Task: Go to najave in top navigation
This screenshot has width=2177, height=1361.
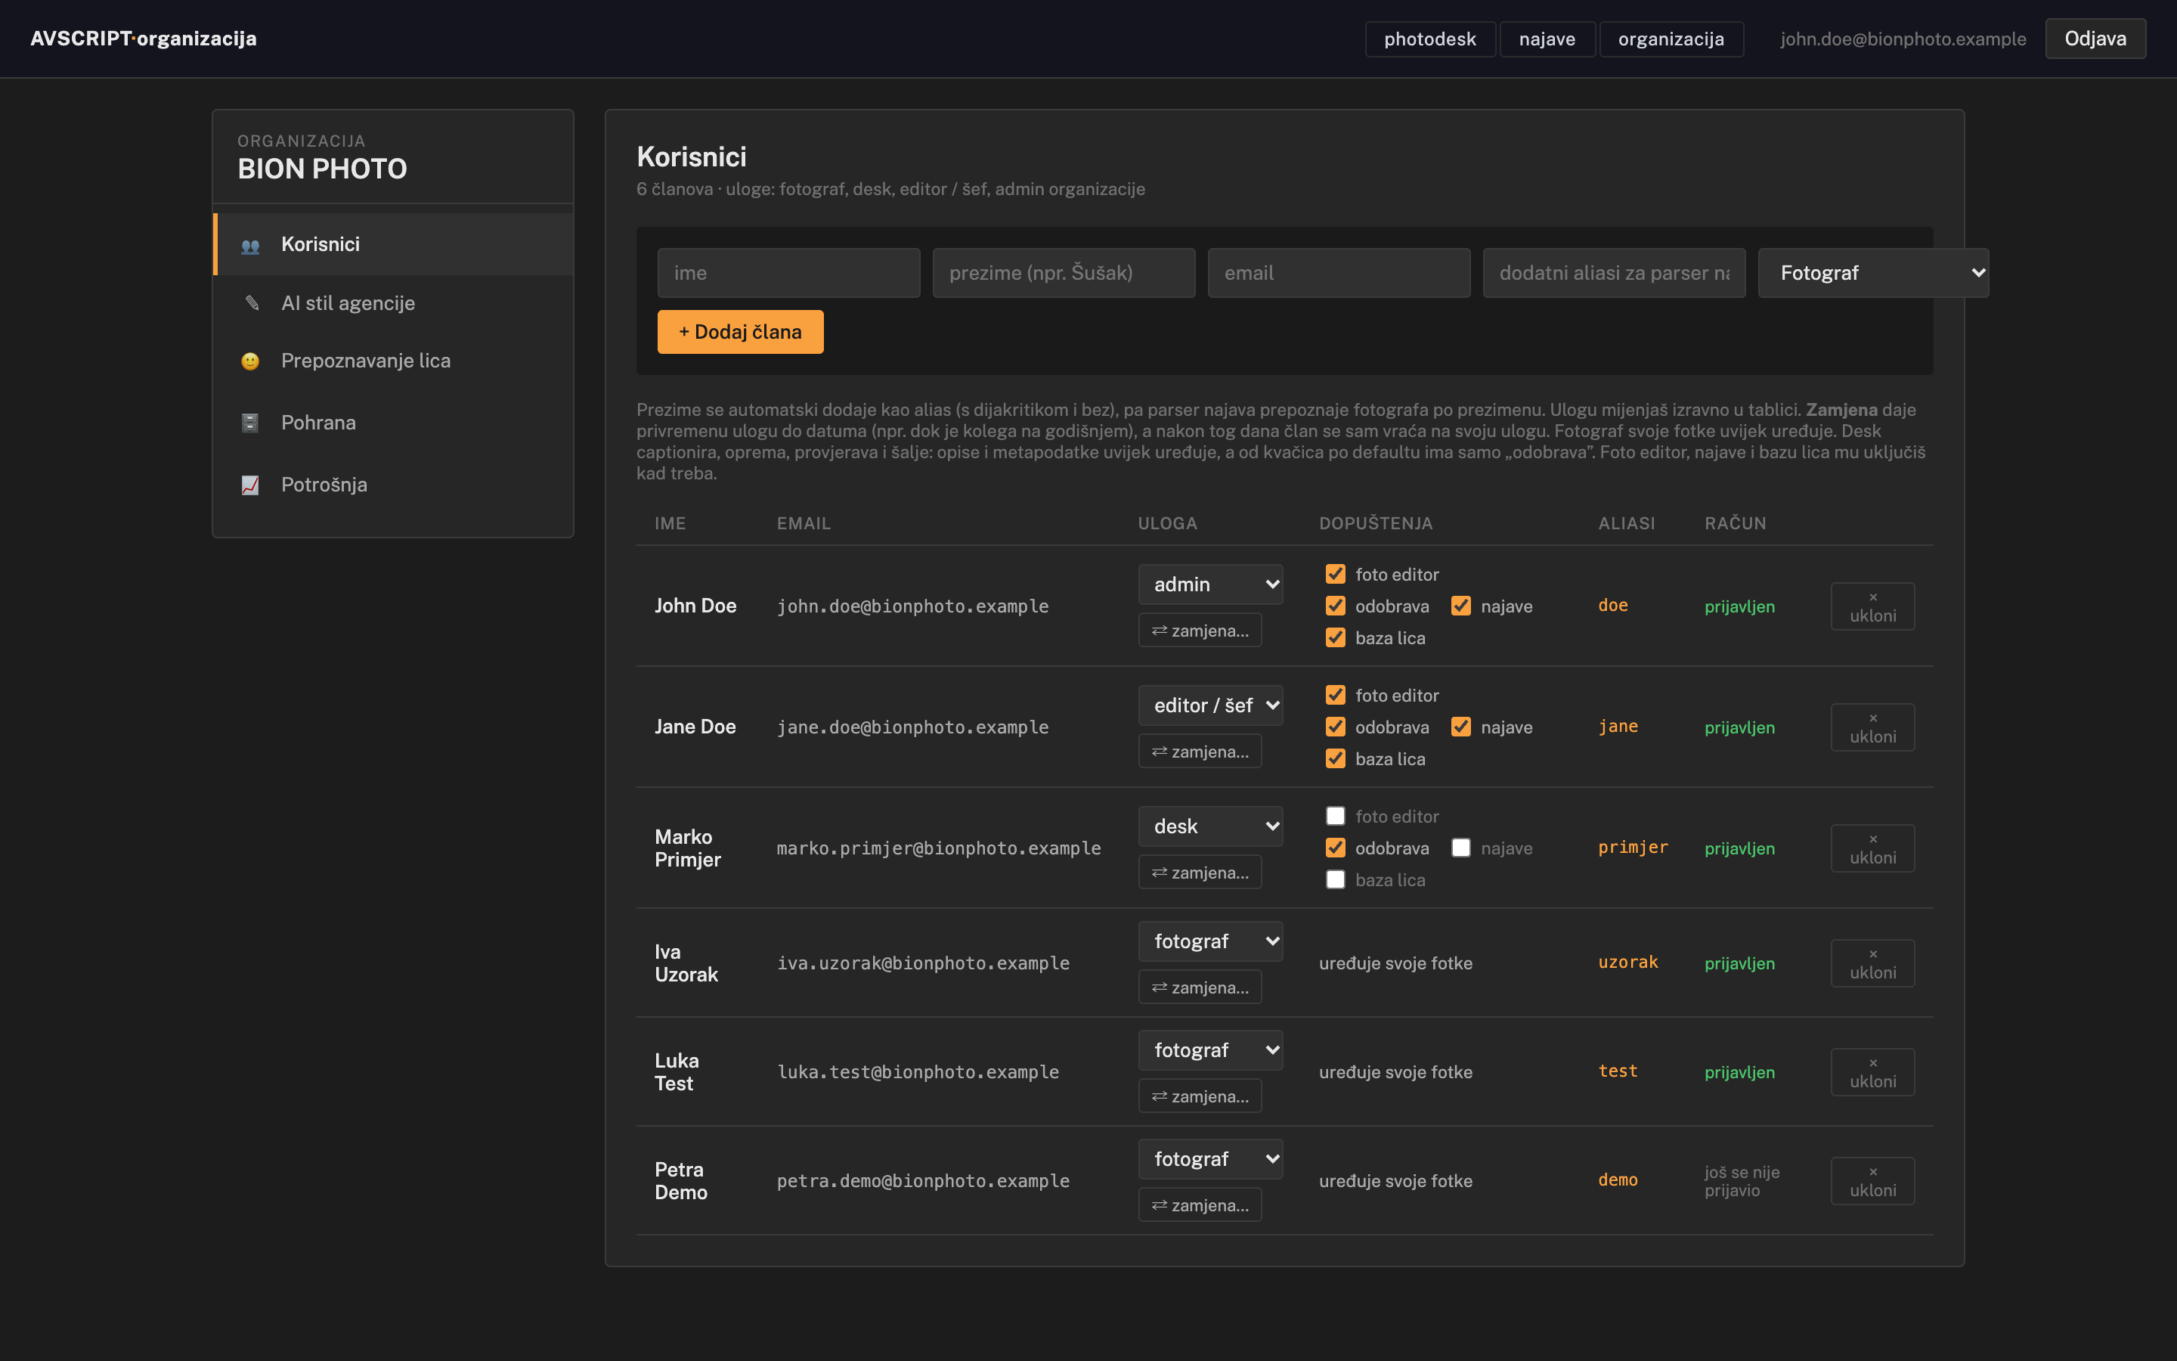Action: pyautogui.click(x=1547, y=39)
